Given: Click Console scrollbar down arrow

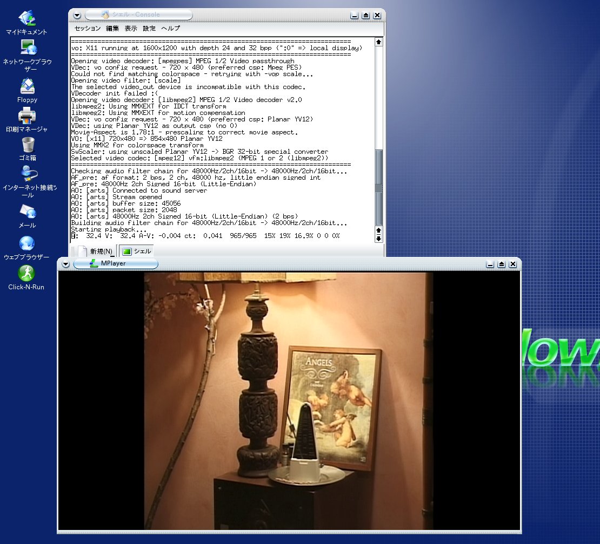Looking at the screenshot, I should pyautogui.click(x=378, y=239).
